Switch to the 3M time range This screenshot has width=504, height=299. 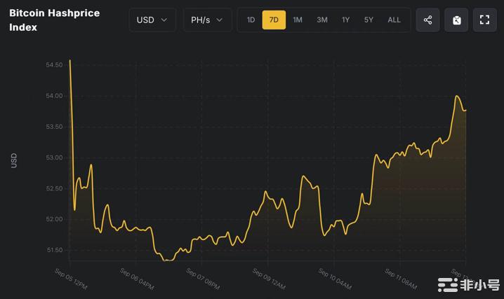(x=322, y=20)
